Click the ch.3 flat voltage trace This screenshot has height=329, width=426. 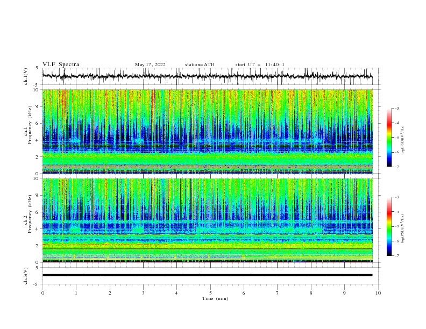(x=207, y=275)
